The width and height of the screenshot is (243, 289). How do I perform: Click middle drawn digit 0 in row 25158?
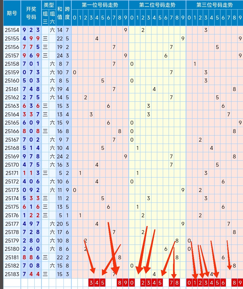[x=31, y=64]
